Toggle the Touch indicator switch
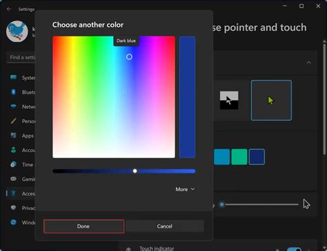The width and height of the screenshot is (327, 251). [x=295, y=249]
